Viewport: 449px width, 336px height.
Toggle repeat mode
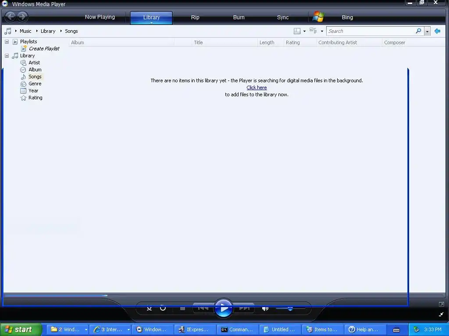click(x=163, y=308)
